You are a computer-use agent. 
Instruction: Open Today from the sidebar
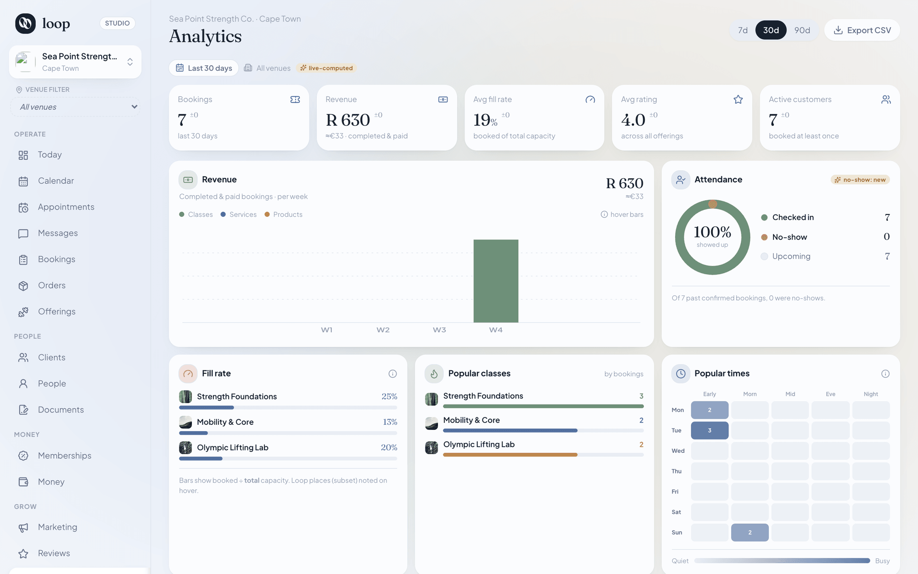(x=76, y=155)
